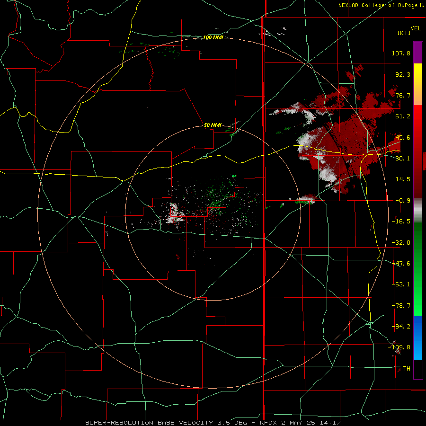426x426 pixels.
Task: Click the blue segment of color scale
Action: click(418, 337)
